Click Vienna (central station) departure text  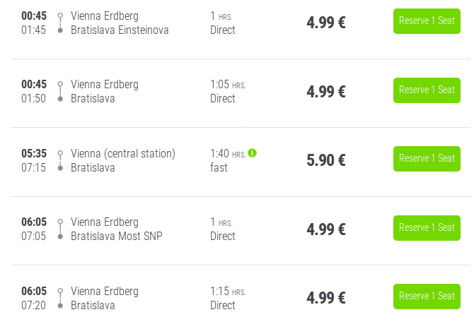[x=122, y=153]
